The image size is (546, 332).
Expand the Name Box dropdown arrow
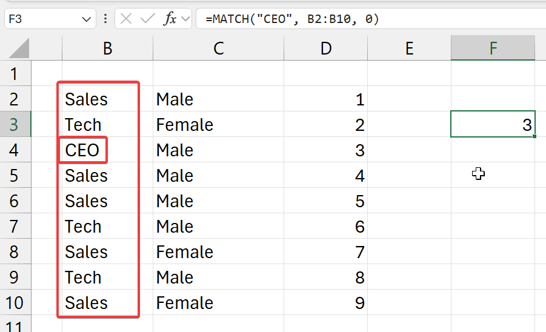coord(85,19)
